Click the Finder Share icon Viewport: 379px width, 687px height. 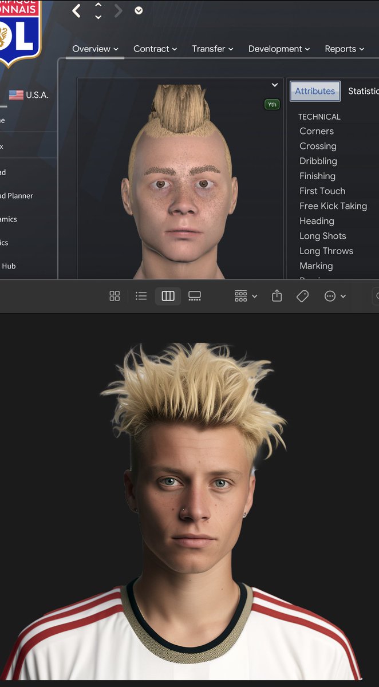click(x=277, y=295)
